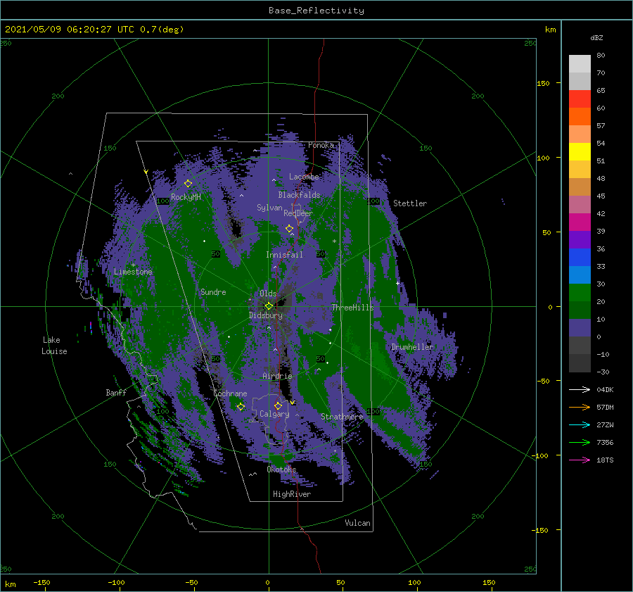Click the Cochrane city label
633x592 pixels.
click(x=230, y=393)
